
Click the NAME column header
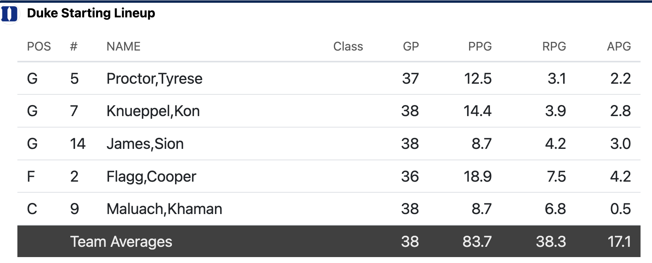coord(123,47)
